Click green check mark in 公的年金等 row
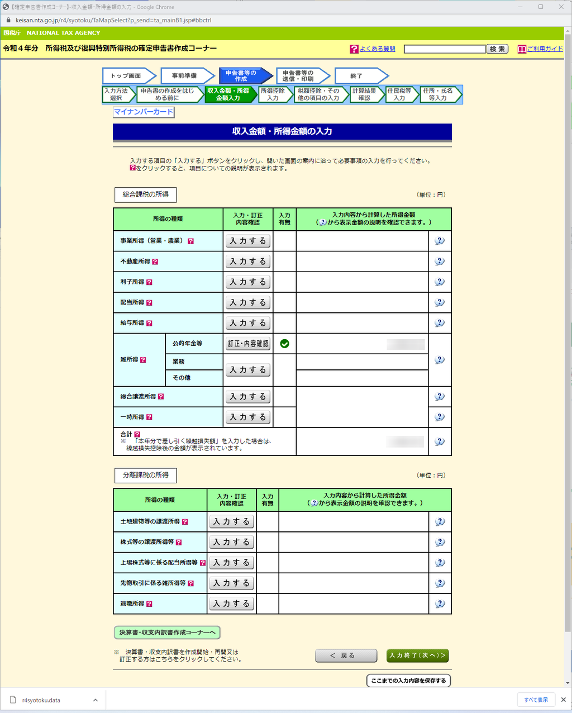 [284, 344]
